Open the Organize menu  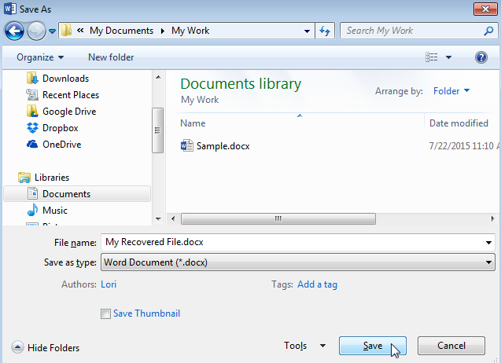point(40,57)
